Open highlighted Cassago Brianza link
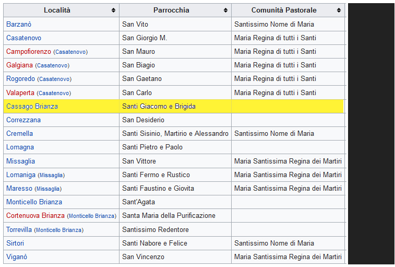The image size is (395, 267). (x=32, y=106)
